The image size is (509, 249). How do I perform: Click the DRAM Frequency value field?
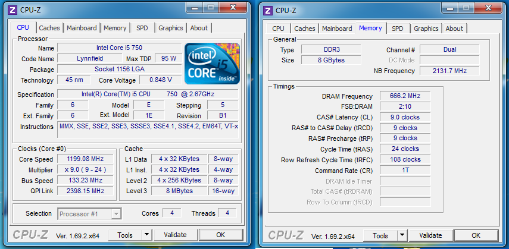pyautogui.click(x=404, y=96)
